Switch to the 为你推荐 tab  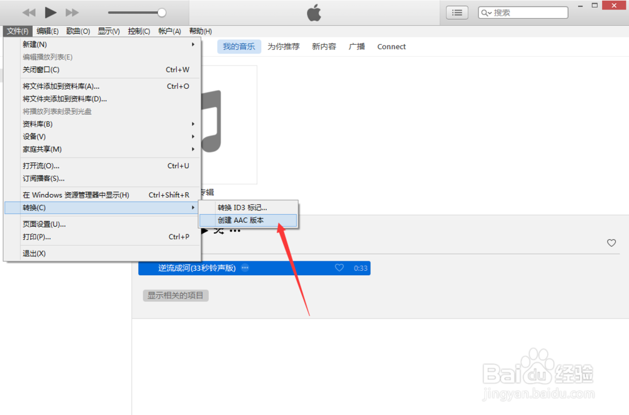pyautogui.click(x=283, y=46)
